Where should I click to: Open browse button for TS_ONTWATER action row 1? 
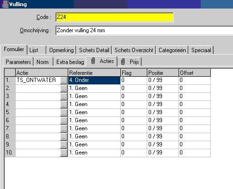point(63,81)
